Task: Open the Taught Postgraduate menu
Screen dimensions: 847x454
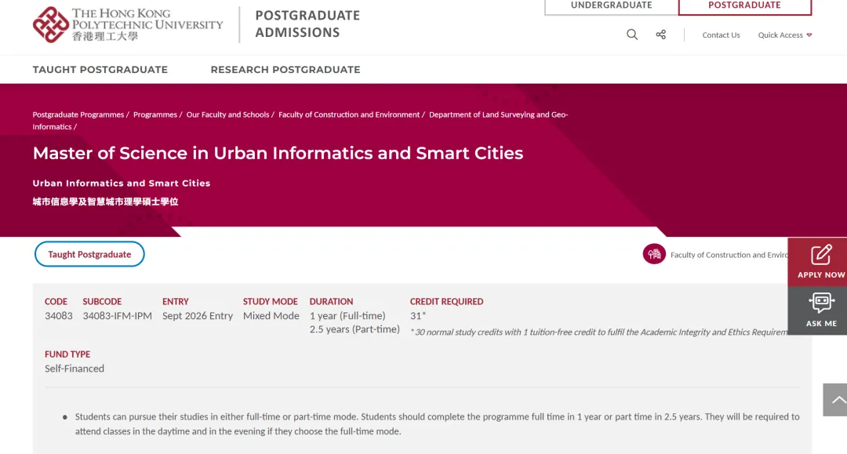Action: pos(100,70)
